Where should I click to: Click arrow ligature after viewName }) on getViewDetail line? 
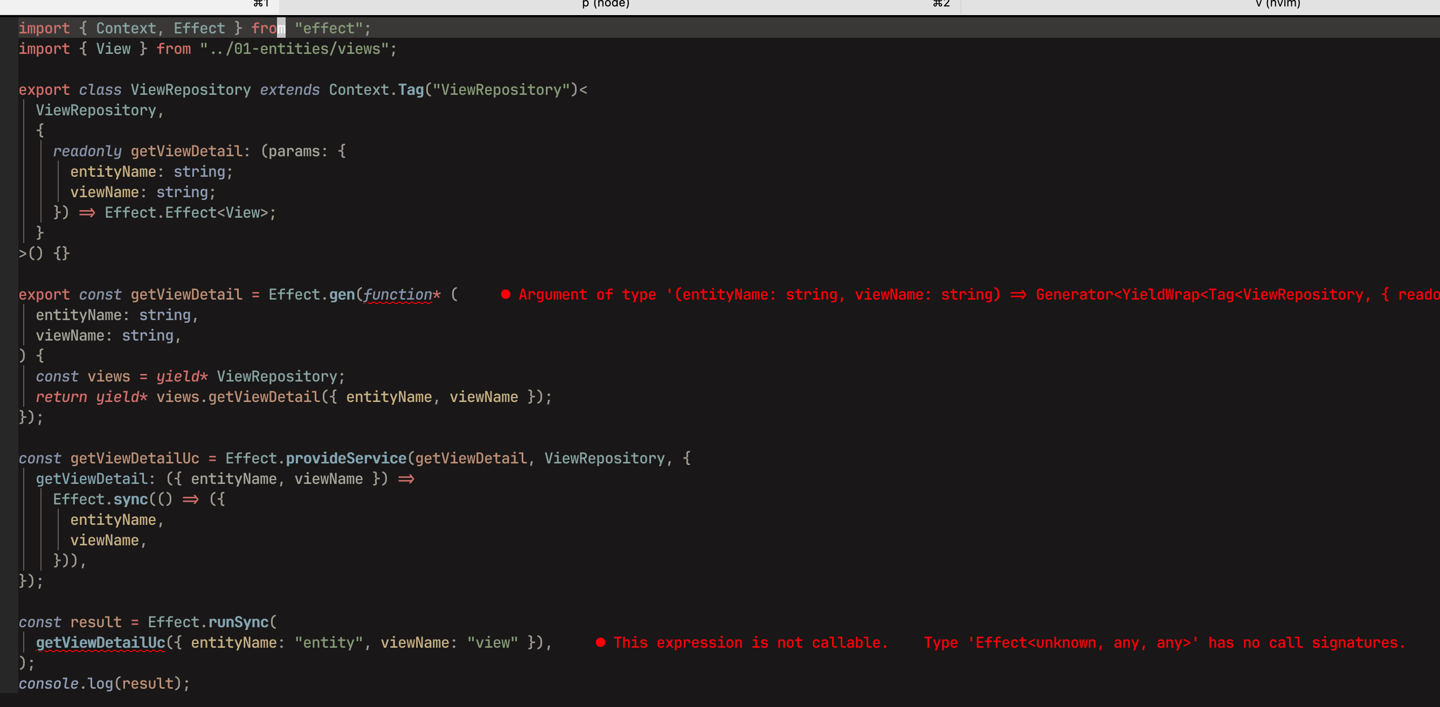coord(406,479)
